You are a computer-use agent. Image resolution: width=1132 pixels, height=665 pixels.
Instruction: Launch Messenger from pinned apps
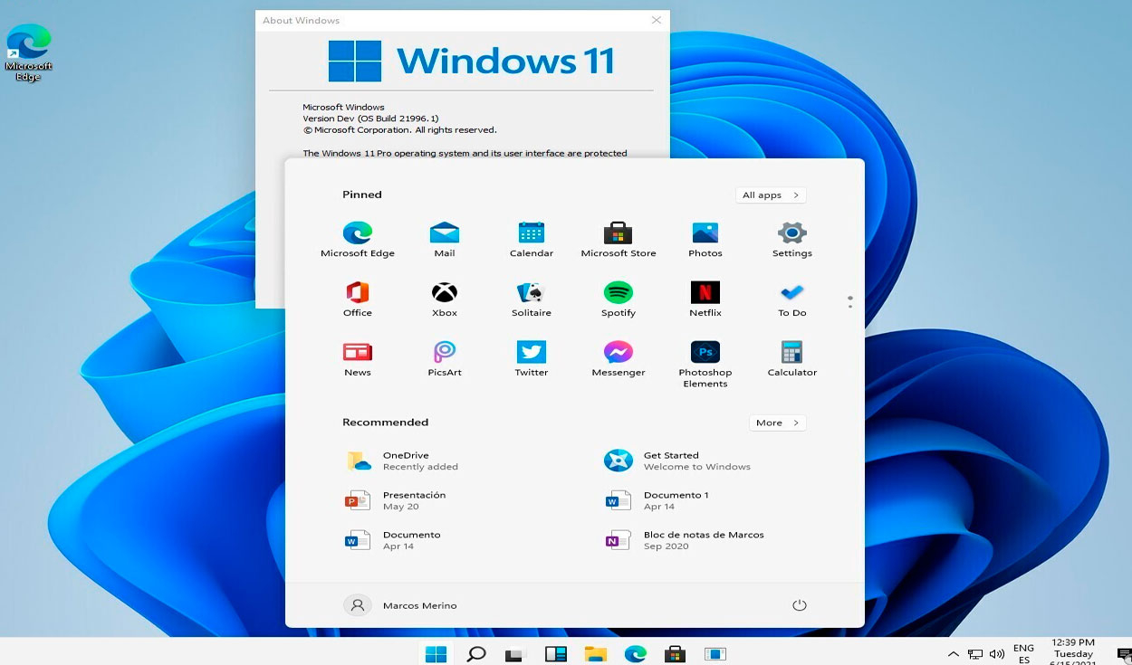coord(619,359)
